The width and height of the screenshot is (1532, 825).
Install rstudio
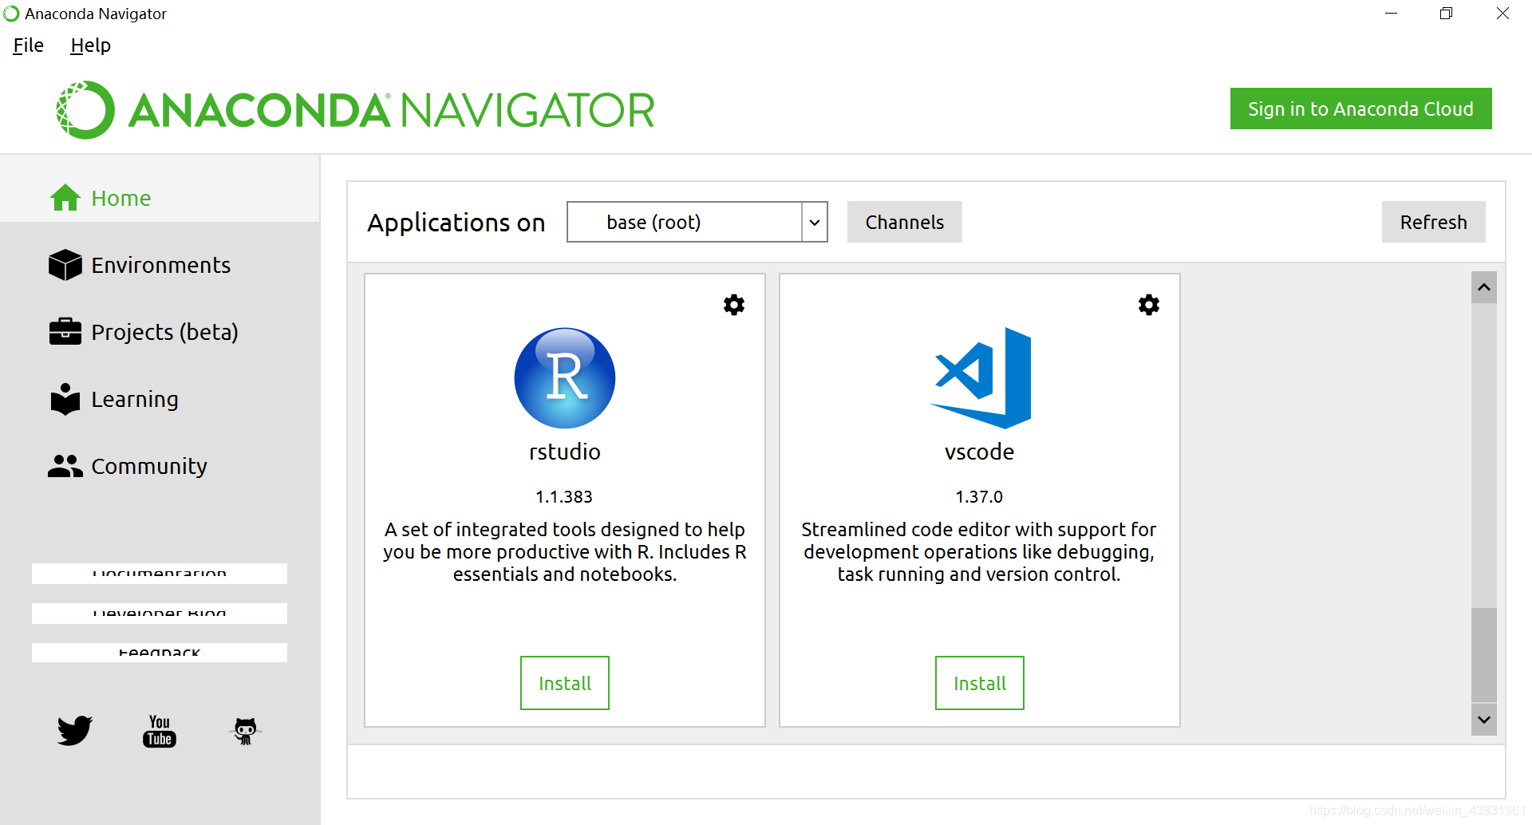pos(565,683)
